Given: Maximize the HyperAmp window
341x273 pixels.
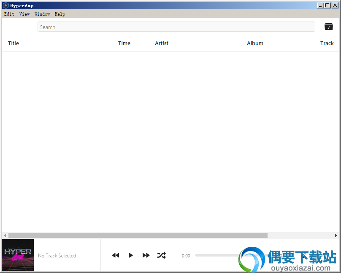Looking at the screenshot, I should point(327,5).
